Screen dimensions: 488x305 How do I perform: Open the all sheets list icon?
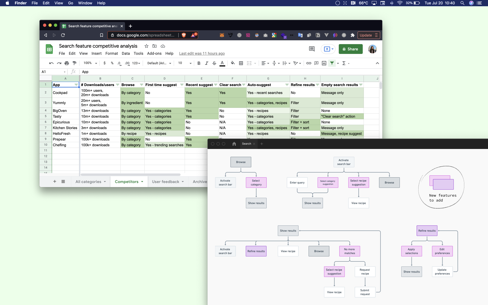(x=63, y=182)
